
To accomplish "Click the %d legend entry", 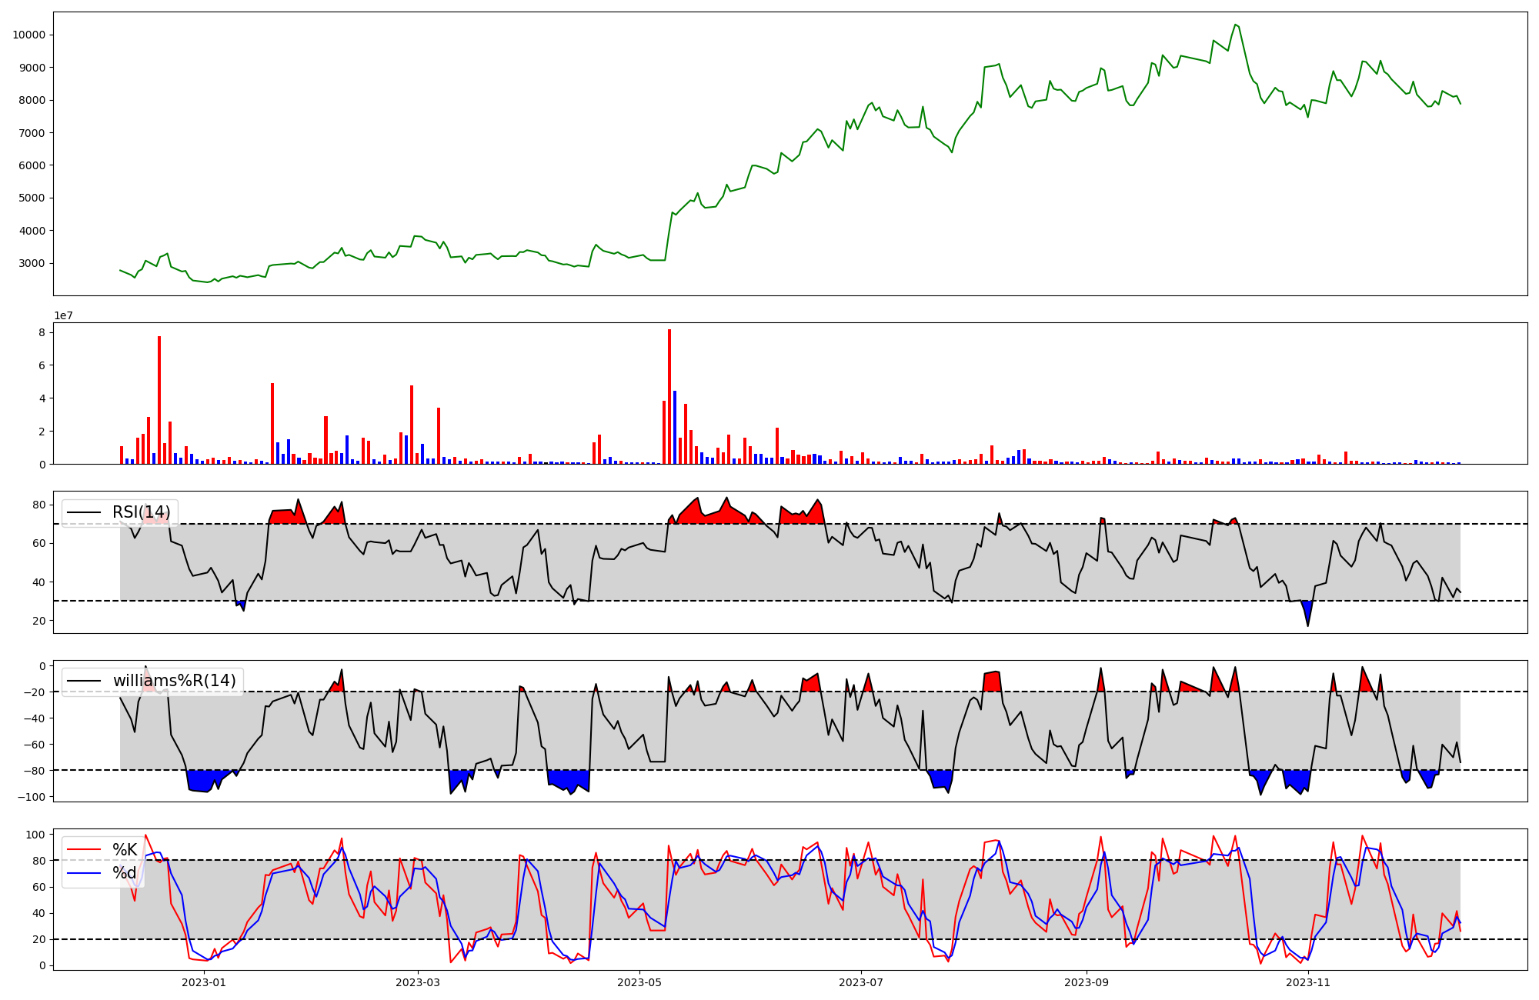I will (x=125, y=872).
